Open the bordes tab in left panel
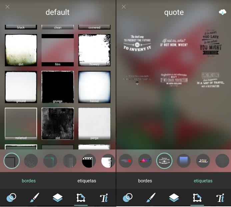 pyautogui.click(x=29, y=181)
